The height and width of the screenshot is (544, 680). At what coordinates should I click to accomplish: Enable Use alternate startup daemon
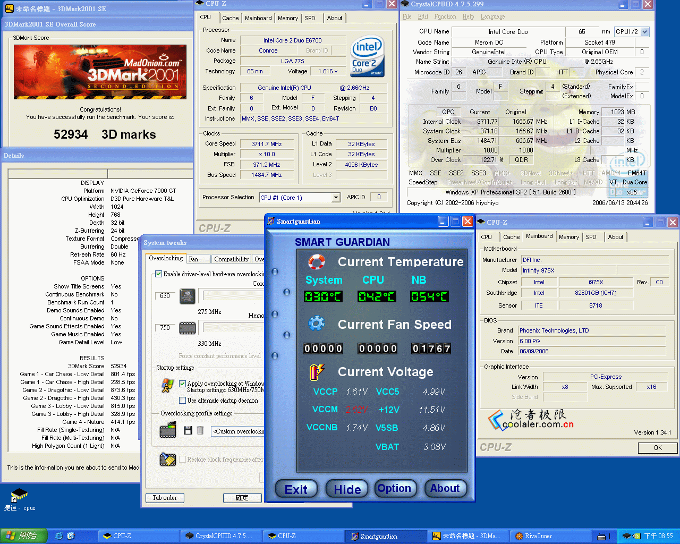[182, 401]
